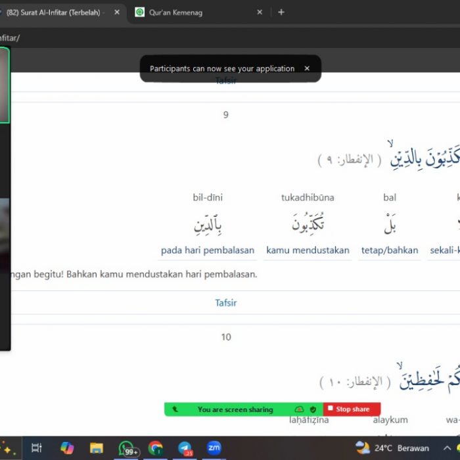Dismiss the 'Participants can now see' notification

click(307, 68)
